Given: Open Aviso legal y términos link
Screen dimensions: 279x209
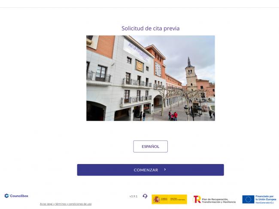Looking at the screenshot, I should tap(66, 204).
